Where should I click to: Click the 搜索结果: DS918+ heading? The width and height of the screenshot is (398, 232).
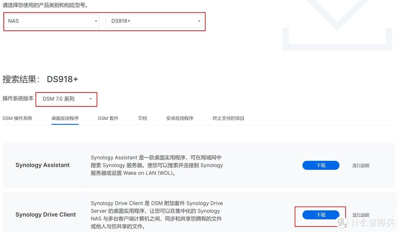(40, 79)
